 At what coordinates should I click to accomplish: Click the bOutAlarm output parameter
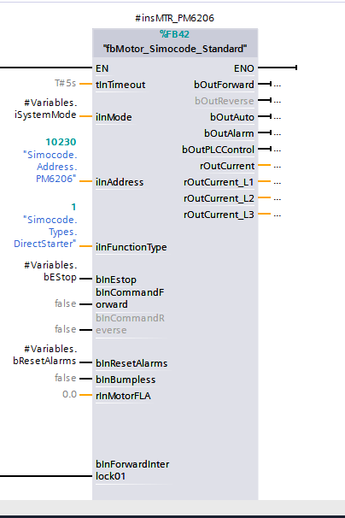click(229, 133)
